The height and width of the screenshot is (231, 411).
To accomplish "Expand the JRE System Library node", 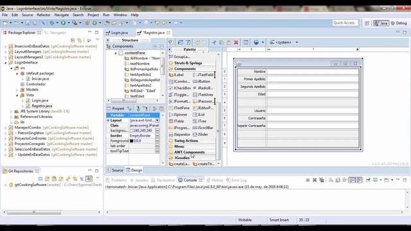I will (12, 112).
